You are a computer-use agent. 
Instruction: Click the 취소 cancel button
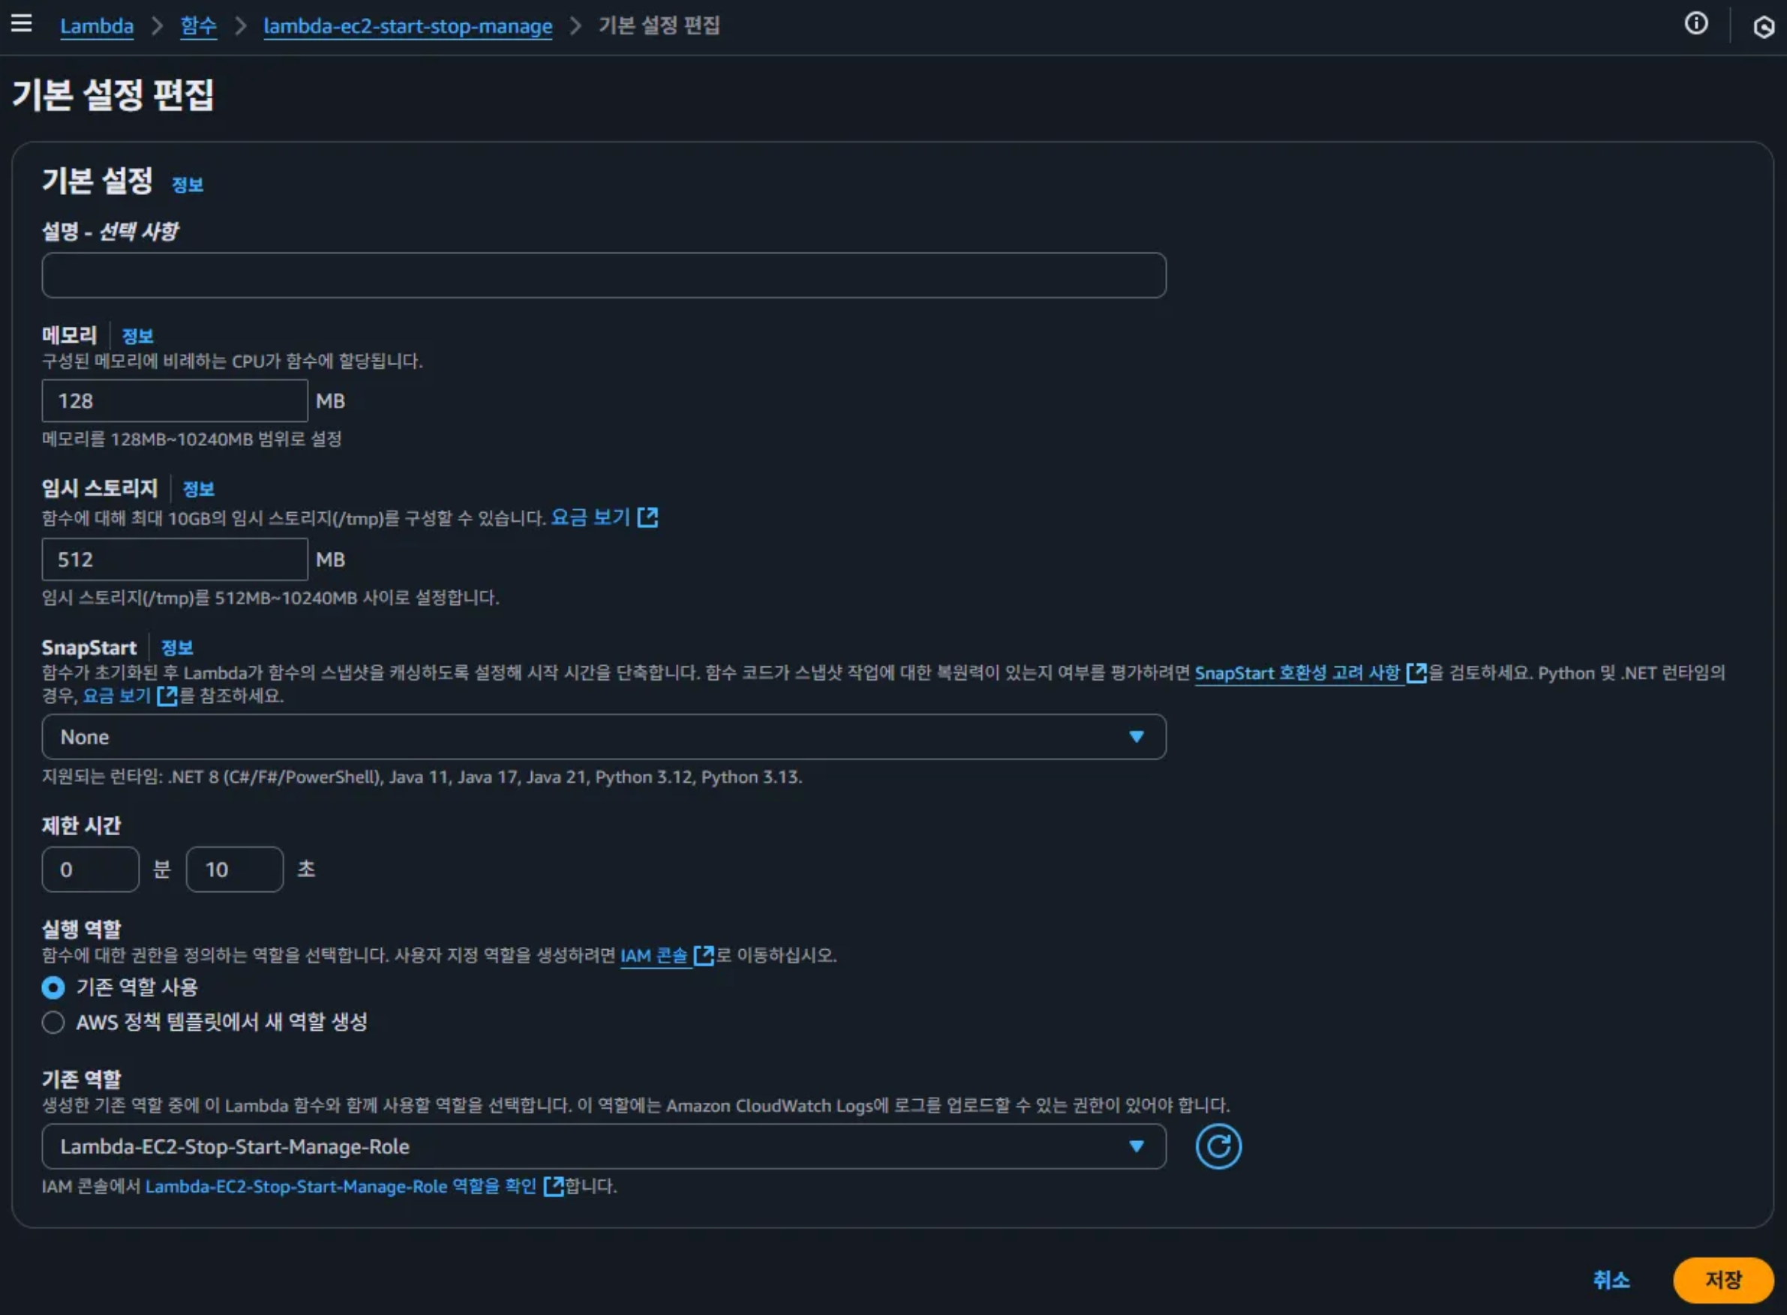(1610, 1280)
